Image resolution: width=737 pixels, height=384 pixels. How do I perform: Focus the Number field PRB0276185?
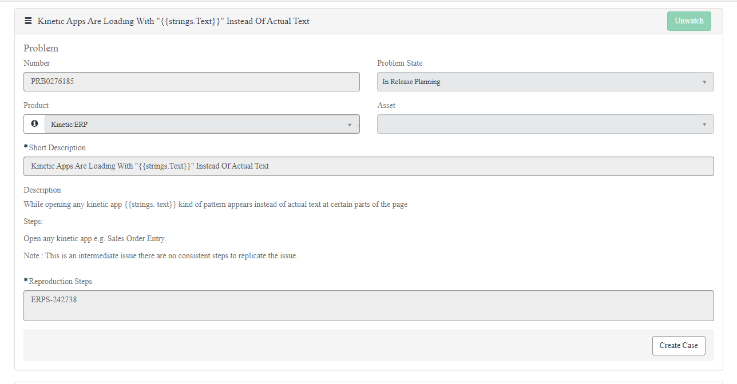pos(191,82)
